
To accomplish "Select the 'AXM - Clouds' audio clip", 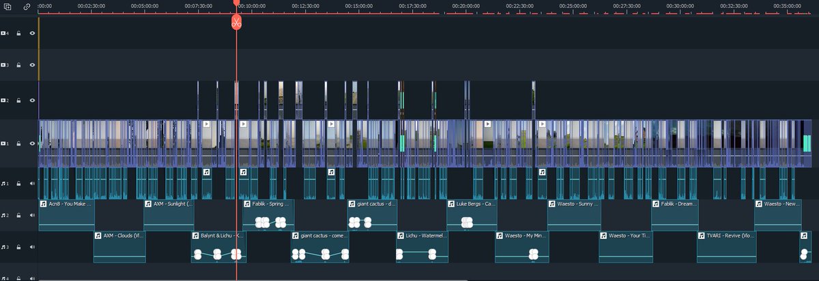I will [119, 247].
